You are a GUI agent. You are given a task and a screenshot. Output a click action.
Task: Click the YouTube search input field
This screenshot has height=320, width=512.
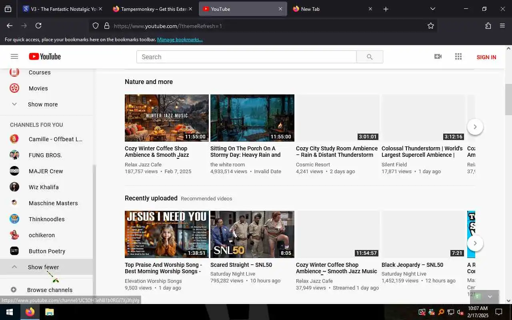pyautogui.click(x=246, y=57)
